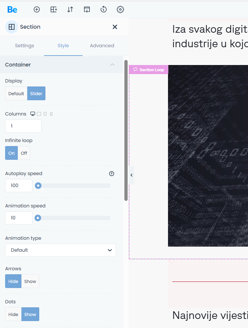The width and height of the screenshot is (248, 328).
Task: Click the Autoplay speed help icon
Action: (x=112, y=174)
